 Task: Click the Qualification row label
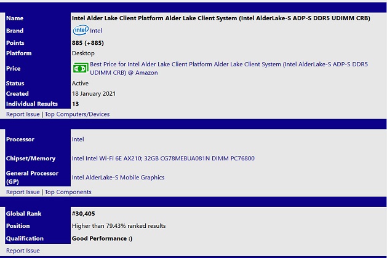25,238
